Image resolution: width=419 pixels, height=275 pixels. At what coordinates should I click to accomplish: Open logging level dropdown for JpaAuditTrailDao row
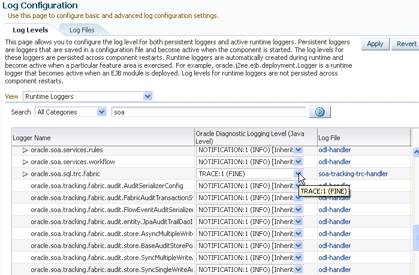click(249, 222)
